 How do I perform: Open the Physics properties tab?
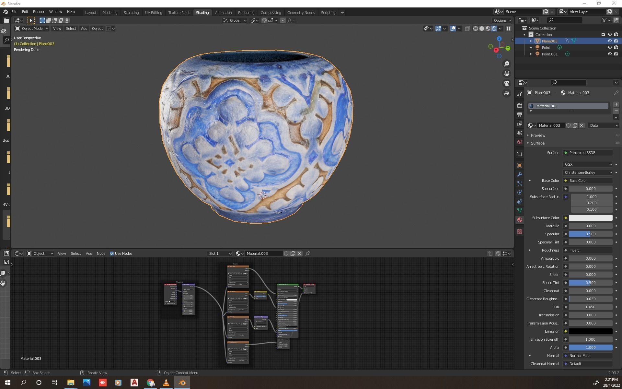point(520,193)
